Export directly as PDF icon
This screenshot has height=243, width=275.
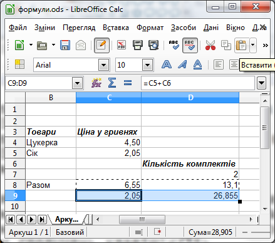(x=122, y=45)
